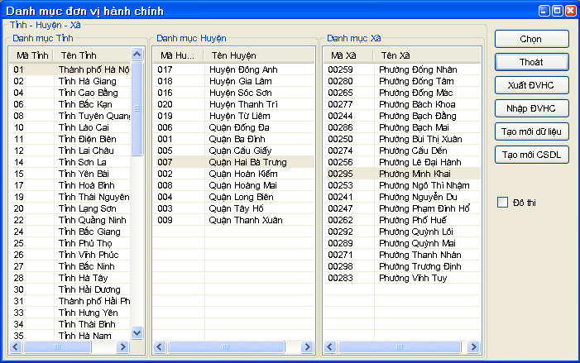Select Quận Long Biên row

pyautogui.click(x=234, y=197)
